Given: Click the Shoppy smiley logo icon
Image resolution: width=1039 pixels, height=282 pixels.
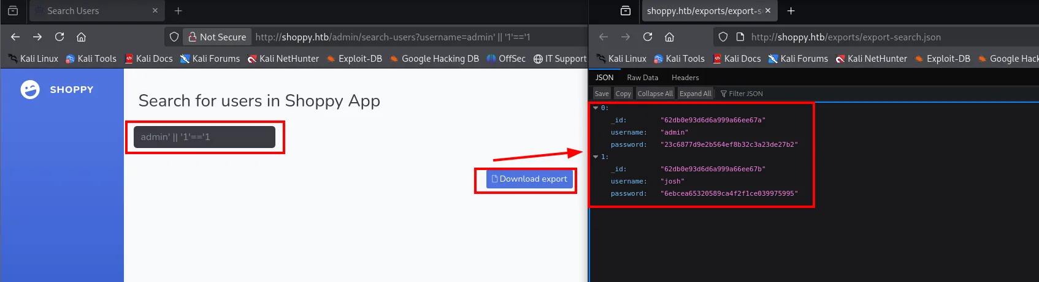Looking at the screenshot, I should (x=30, y=89).
